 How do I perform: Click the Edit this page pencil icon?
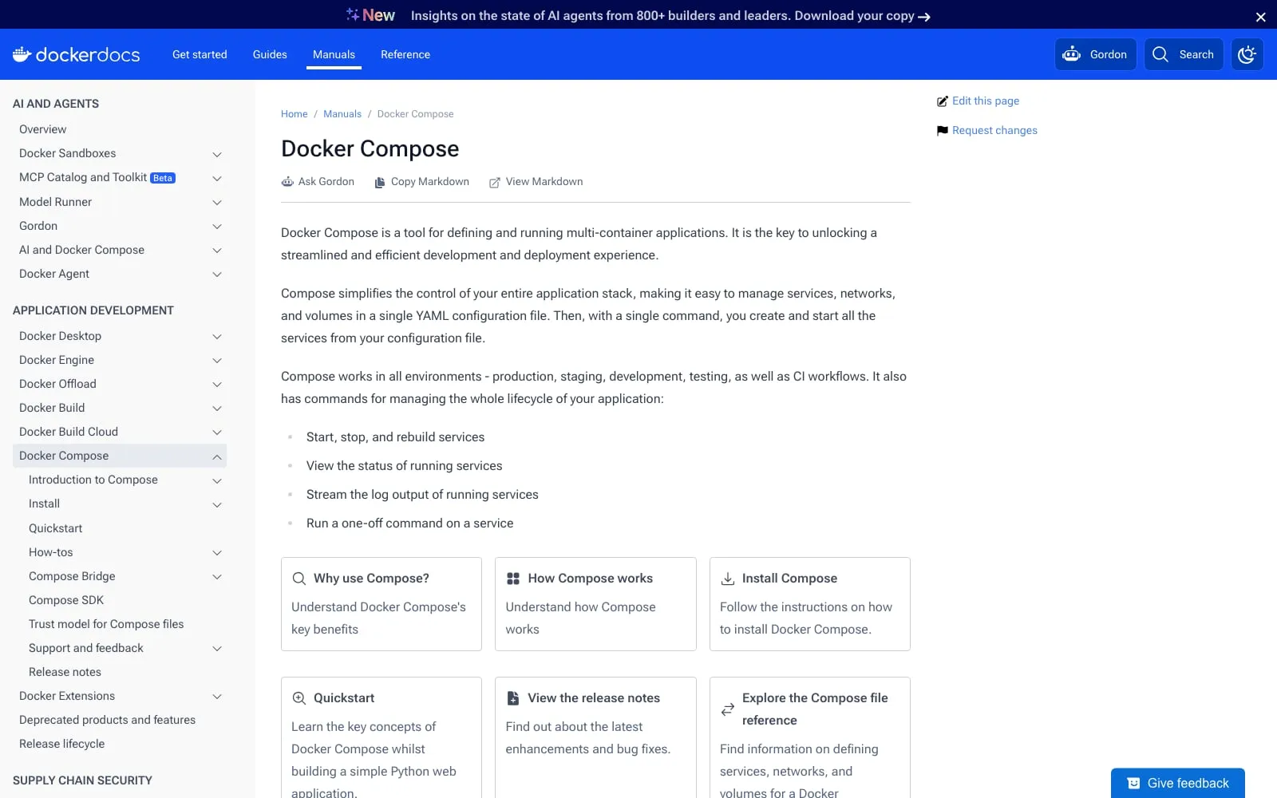point(943,101)
